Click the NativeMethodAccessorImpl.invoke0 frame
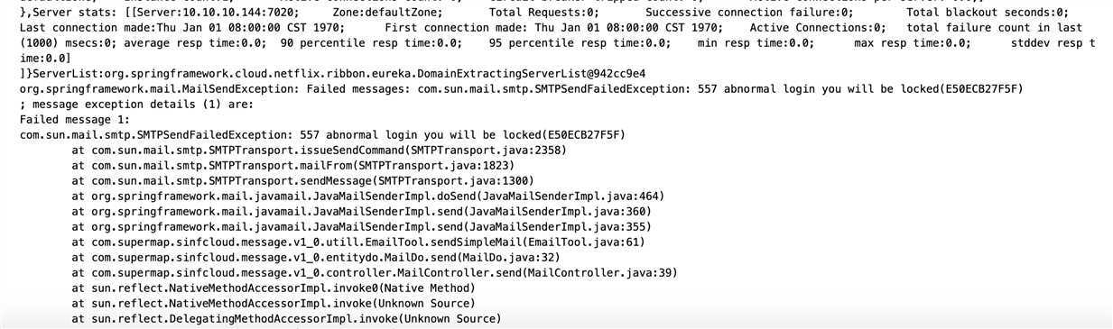1113x329 pixels. [273, 288]
